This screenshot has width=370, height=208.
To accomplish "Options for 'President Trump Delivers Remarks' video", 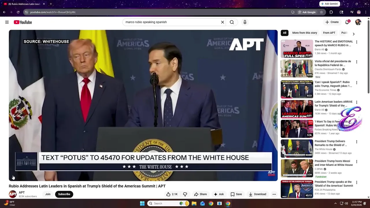I will [x=357, y=142].
